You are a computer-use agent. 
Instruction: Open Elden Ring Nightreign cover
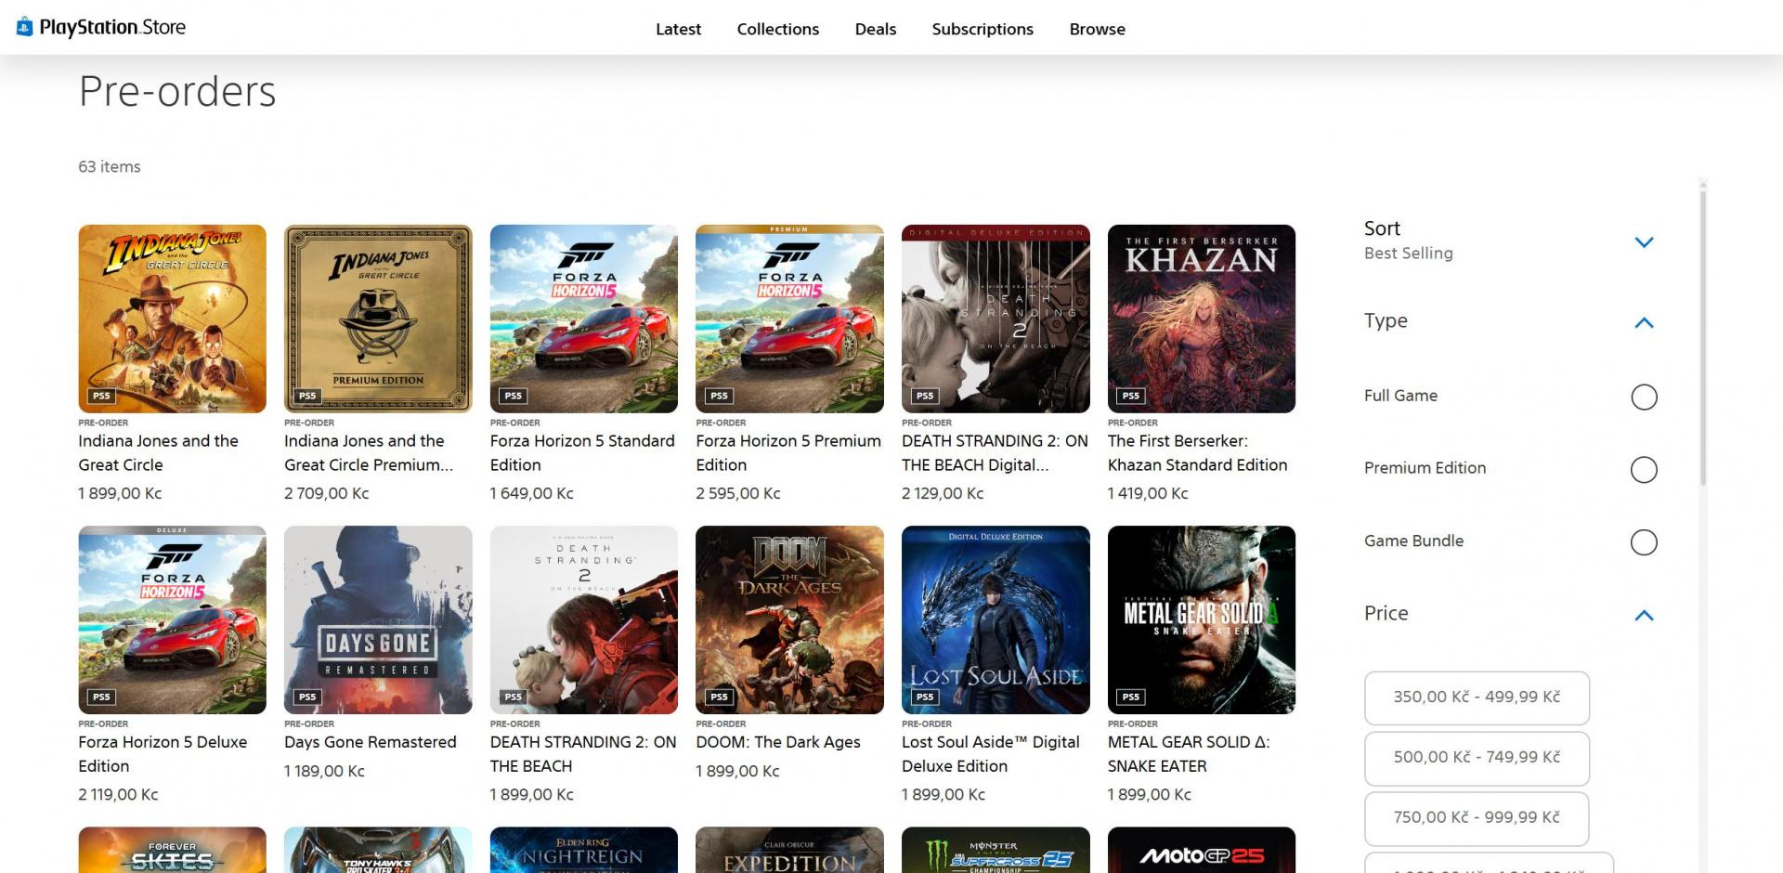click(x=584, y=850)
